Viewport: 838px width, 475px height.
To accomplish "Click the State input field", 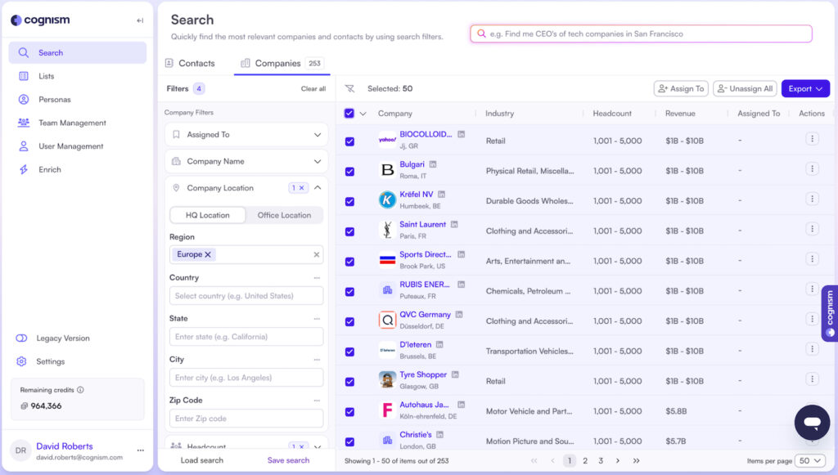I will [x=246, y=337].
